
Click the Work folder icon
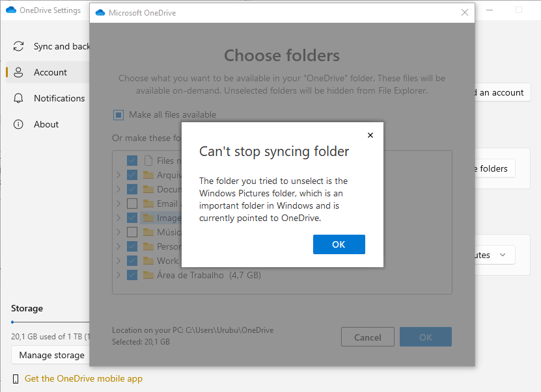click(x=148, y=261)
